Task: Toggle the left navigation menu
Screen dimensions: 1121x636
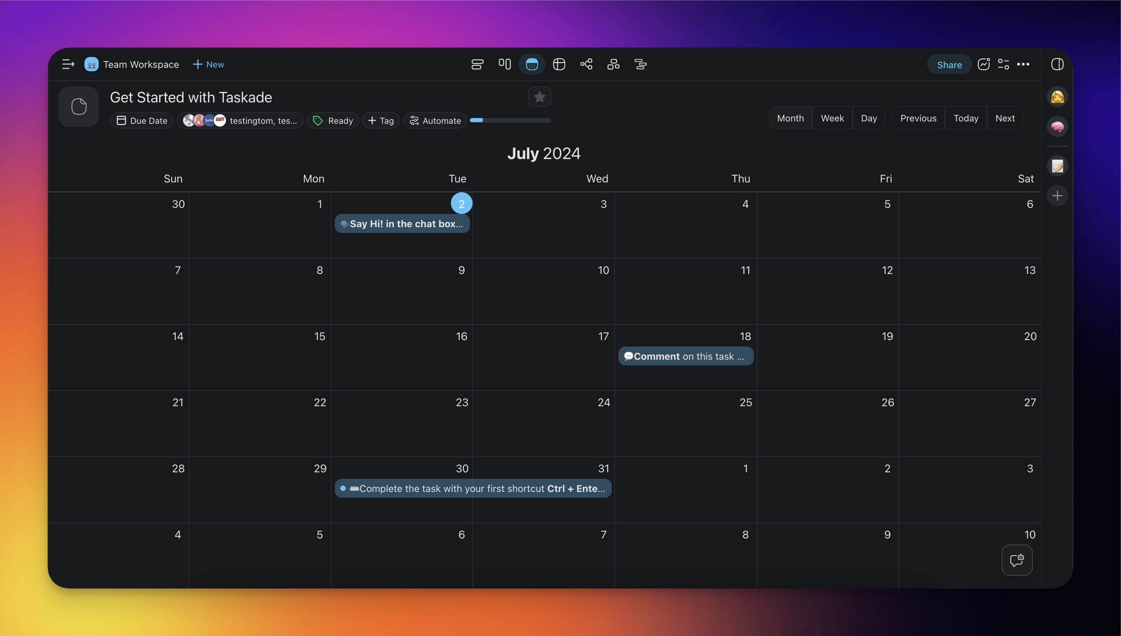Action: (68, 65)
